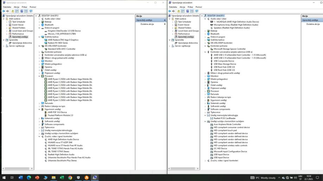The width and height of the screenshot is (323, 181).
Task: Open the Akcija menu in left window
Action: (x=16, y=7)
